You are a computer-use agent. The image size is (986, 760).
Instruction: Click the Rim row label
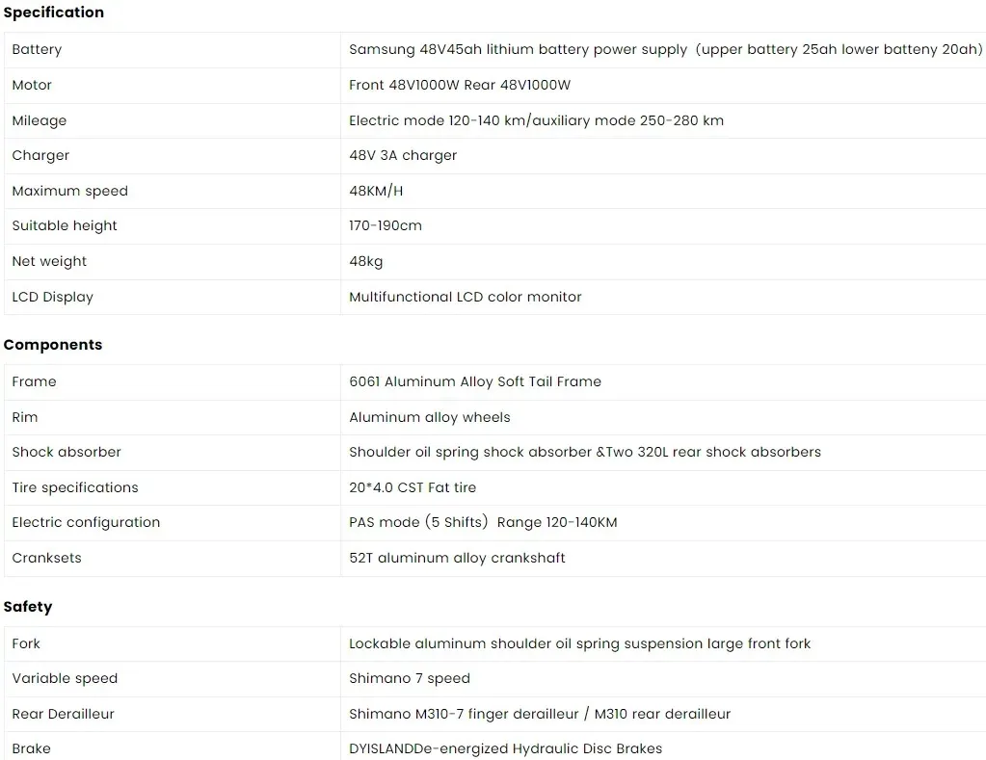(x=24, y=417)
